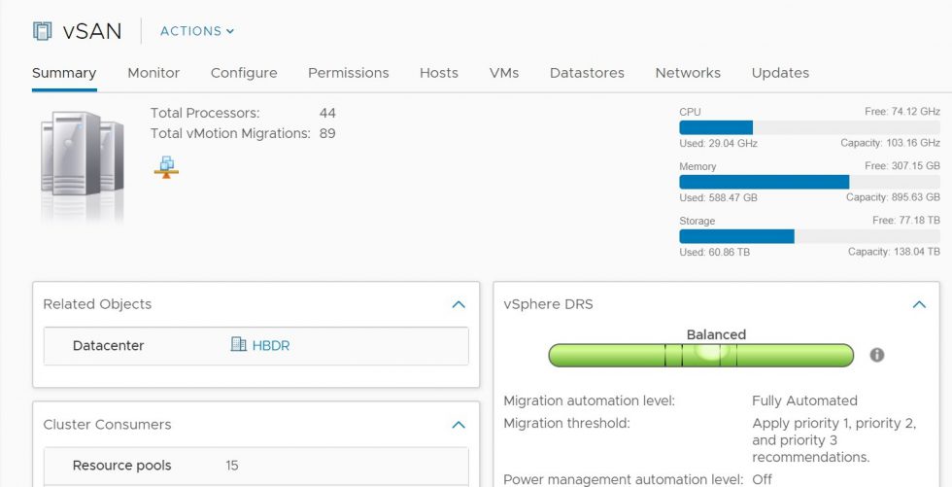Collapse the vSphere DRS panel

tap(919, 304)
